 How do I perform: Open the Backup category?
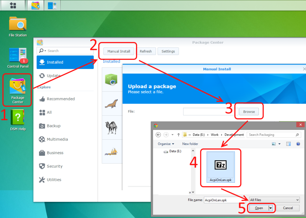pos(65,126)
